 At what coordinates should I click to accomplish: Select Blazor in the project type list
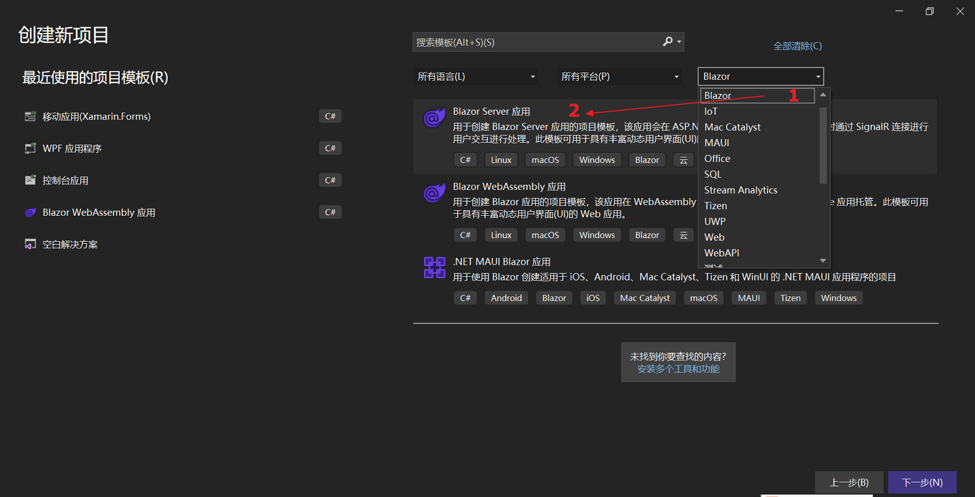tap(757, 96)
